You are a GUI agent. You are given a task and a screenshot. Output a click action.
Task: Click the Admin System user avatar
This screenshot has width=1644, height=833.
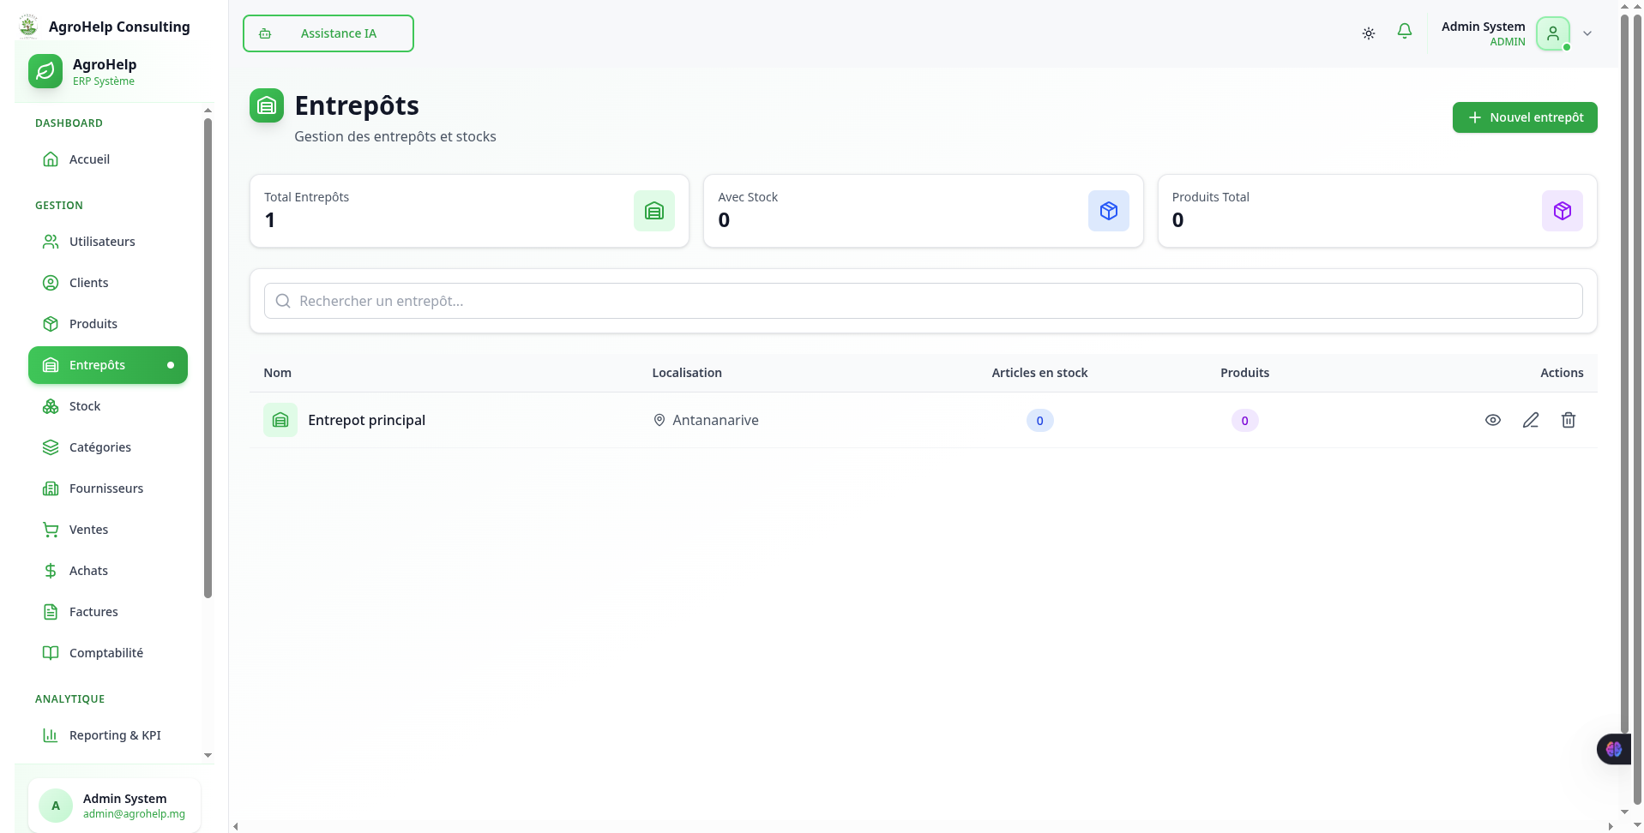tap(1552, 34)
